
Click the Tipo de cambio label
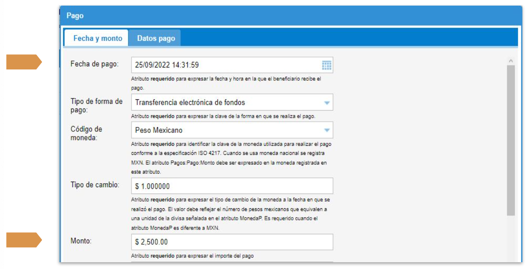pos(95,186)
